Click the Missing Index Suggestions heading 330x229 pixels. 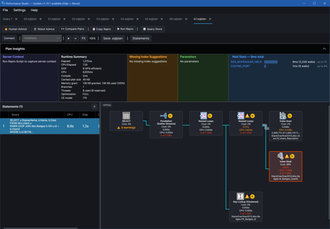click(x=148, y=57)
